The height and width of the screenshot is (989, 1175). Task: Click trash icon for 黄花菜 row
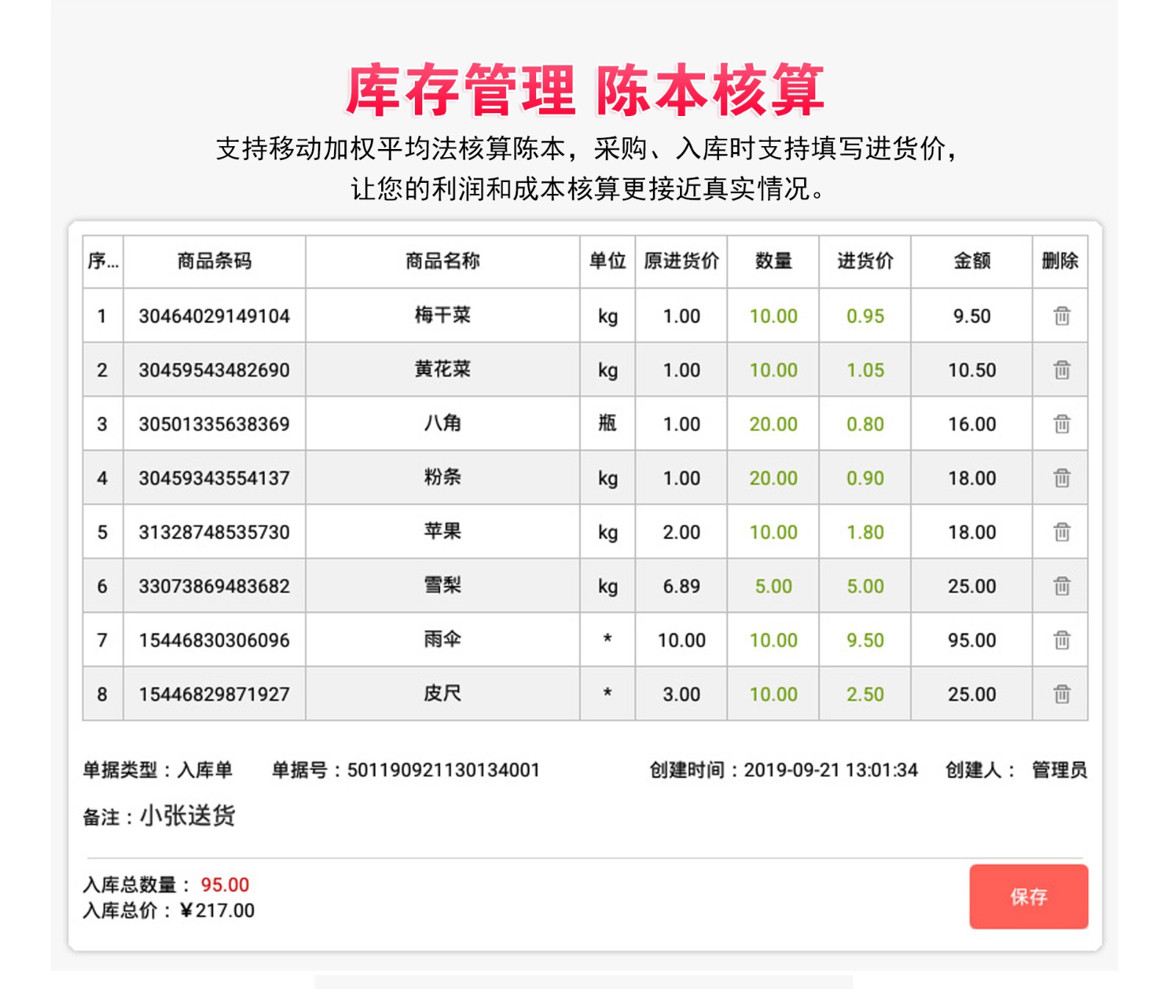pyautogui.click(x=1061, y=370)
